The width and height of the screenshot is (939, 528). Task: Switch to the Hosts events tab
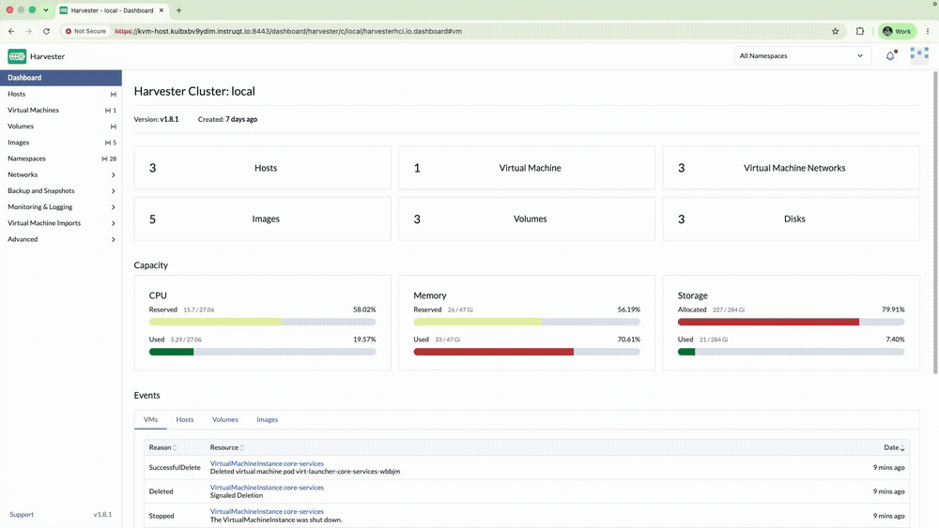click(185, 420)
